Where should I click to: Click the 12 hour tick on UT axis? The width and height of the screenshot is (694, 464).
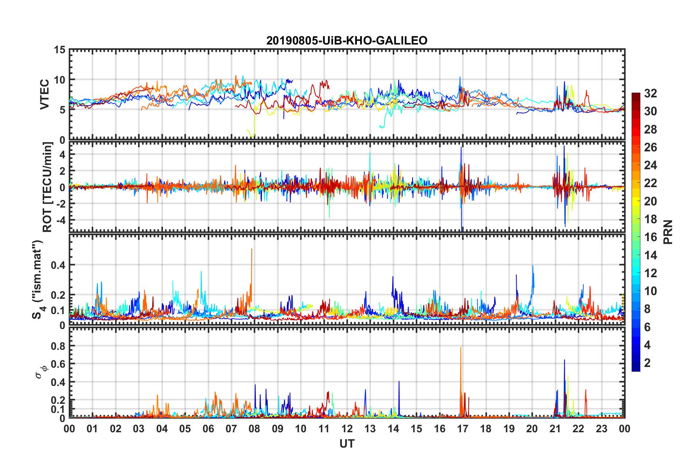click(347, 429)
